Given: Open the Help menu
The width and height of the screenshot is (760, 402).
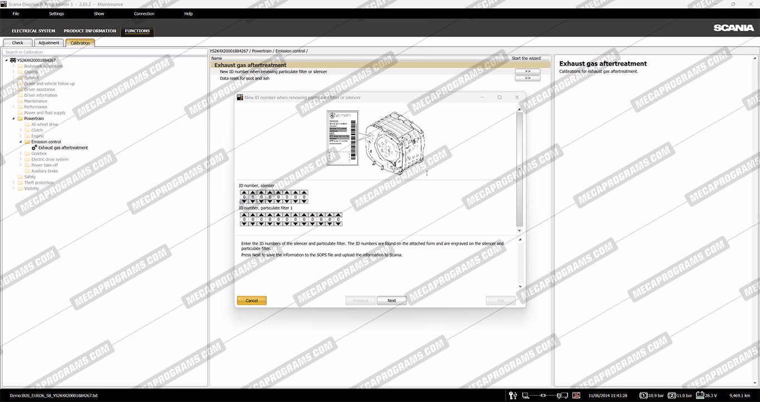Looking at the screenshot, I should [x=188, y=13].
